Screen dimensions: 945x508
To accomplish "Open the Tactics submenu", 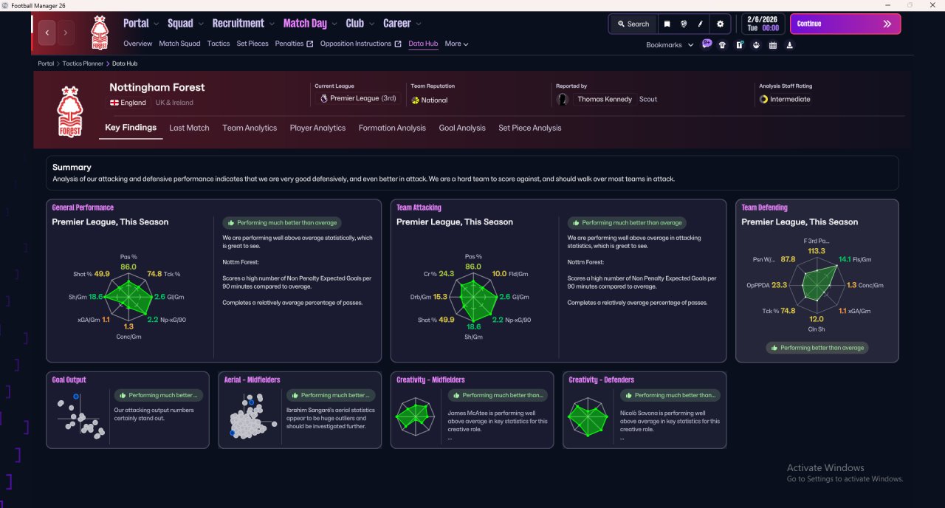I will click(219, 44).
